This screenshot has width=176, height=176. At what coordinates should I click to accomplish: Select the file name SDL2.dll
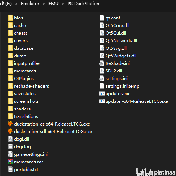pyautogui.click(x=114, y=71)
